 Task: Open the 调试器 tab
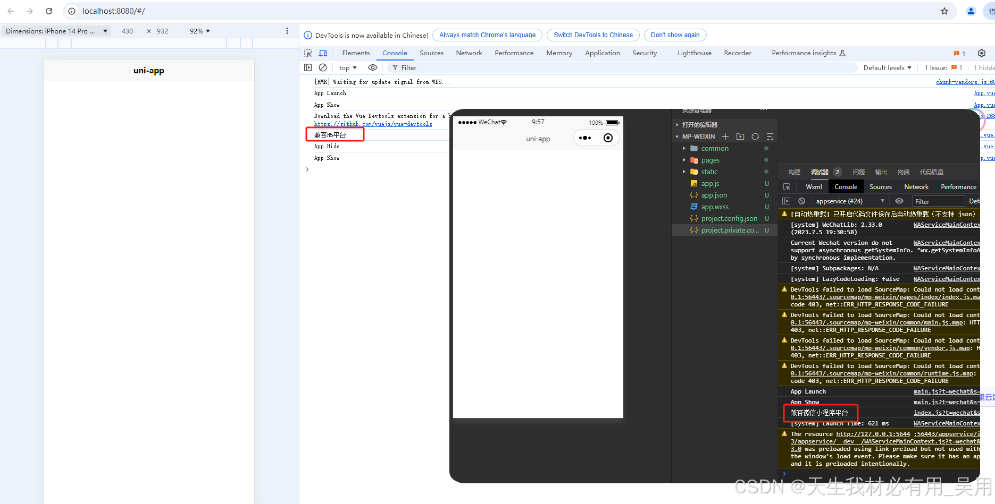pyautogui.click(x=820, y=172)
